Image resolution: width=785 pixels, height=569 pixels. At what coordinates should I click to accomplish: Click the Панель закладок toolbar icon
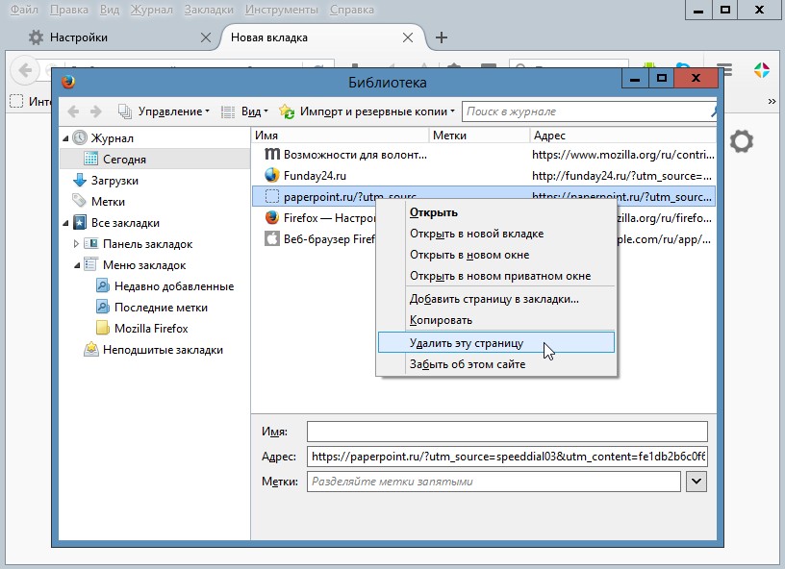coord(91,243)
